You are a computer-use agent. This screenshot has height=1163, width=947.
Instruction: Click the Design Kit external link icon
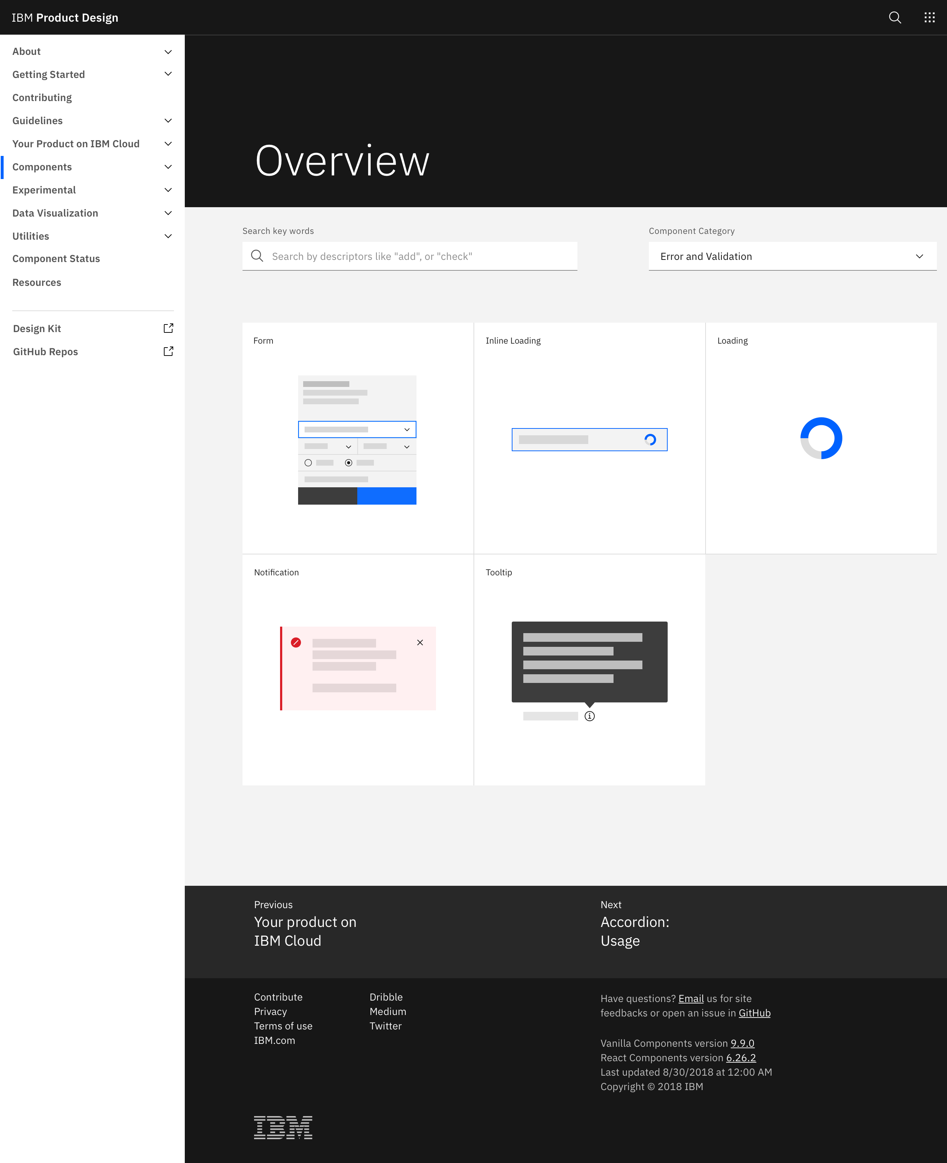click(169, 328)
